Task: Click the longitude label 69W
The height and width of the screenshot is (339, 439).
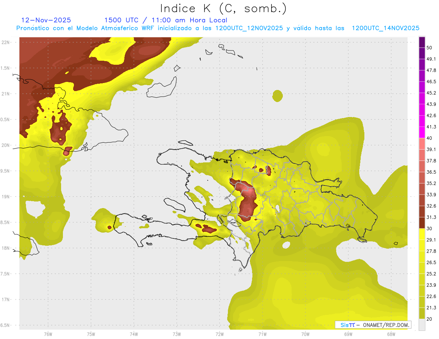Action: click(348, 334)
